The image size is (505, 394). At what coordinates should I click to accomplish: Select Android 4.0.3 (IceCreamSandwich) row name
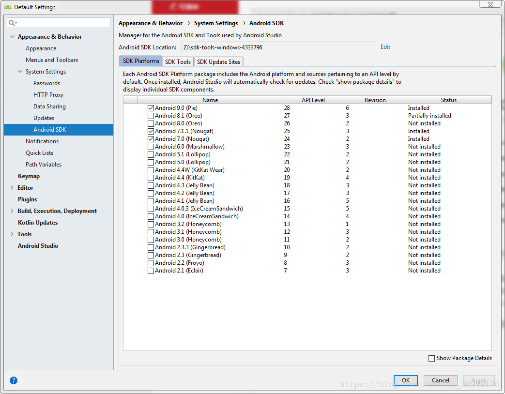point(199,209)
